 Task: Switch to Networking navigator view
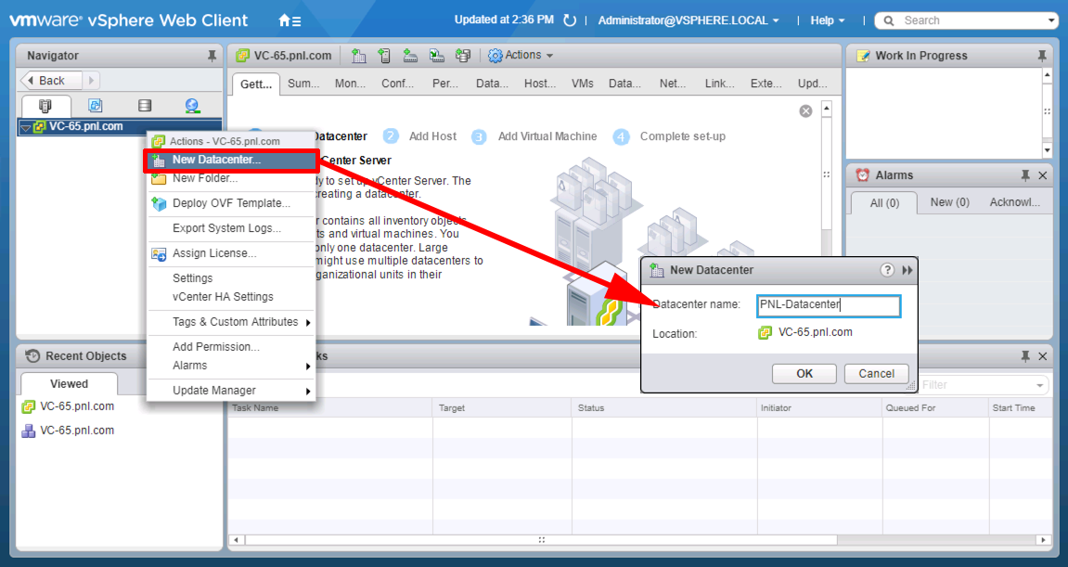point(193,106)
